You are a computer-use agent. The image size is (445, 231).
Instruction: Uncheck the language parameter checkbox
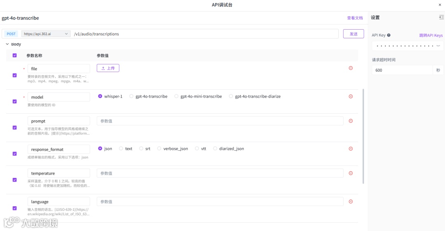[14, 208]
